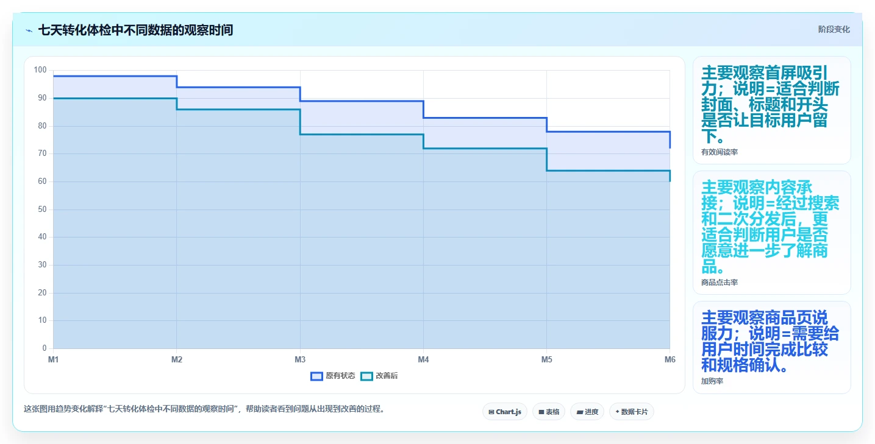Click the 商品点击率 card label
The height and width of the screenshot is (444, 875).
pyautogui.click(x=720, y=283)
